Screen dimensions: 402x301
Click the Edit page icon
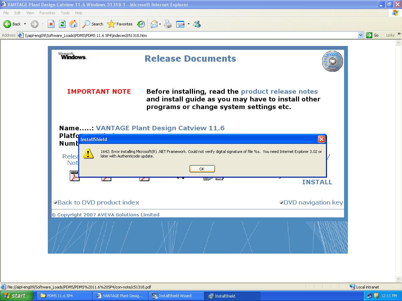[180, 24]
